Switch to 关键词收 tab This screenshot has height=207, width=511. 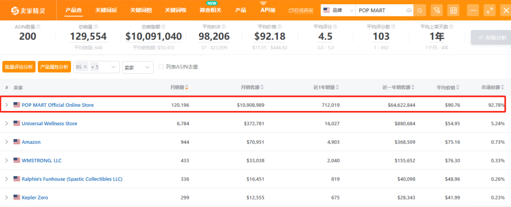tap(176, 10)
